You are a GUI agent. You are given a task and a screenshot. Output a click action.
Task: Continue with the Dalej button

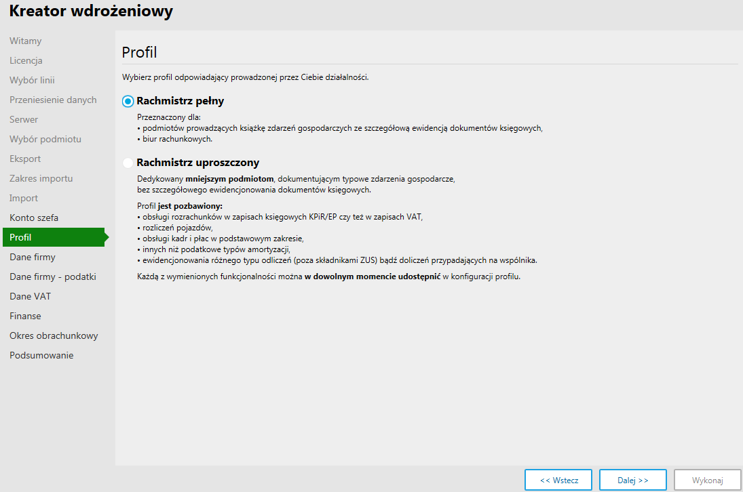632,480
